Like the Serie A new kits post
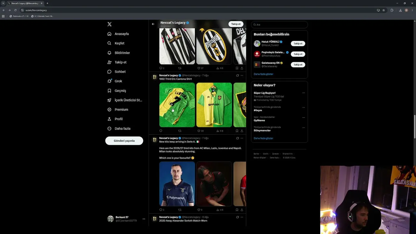The height and width of the screenshot is (234, 416). pyautogui.click(x=200, y=210)
